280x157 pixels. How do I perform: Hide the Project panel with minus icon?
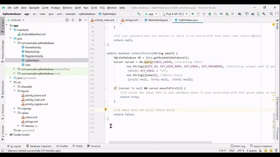(86, 20)
